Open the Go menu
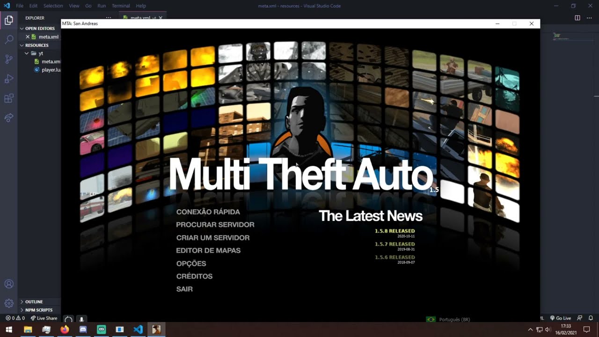The width and height of the screenshot is (599, 337). click(x=88, y=6)
